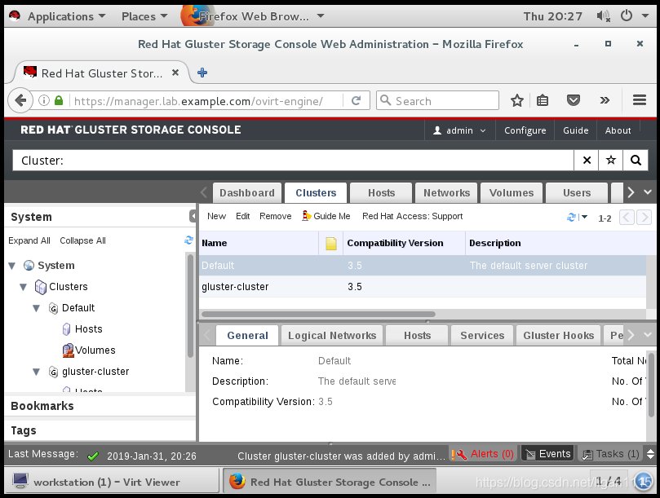Click the Pocket icon in Firefox toolbar
The height and width of the screenshot is (498, 660).
574,100
